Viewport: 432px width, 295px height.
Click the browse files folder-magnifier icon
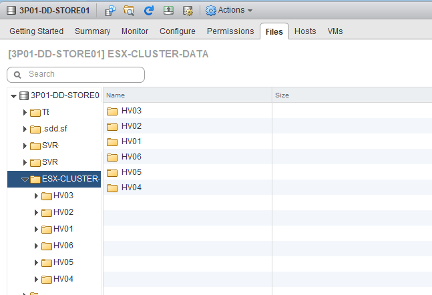[x=130, y=10]
